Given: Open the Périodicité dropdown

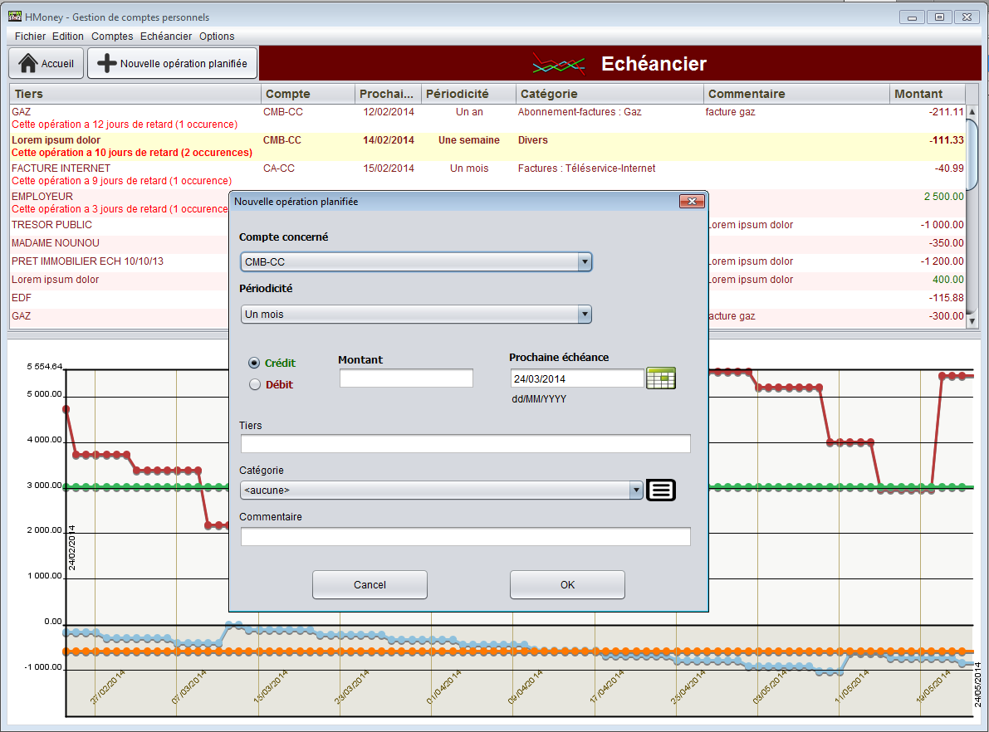Looking at the screenshot, I should [585, 315].
